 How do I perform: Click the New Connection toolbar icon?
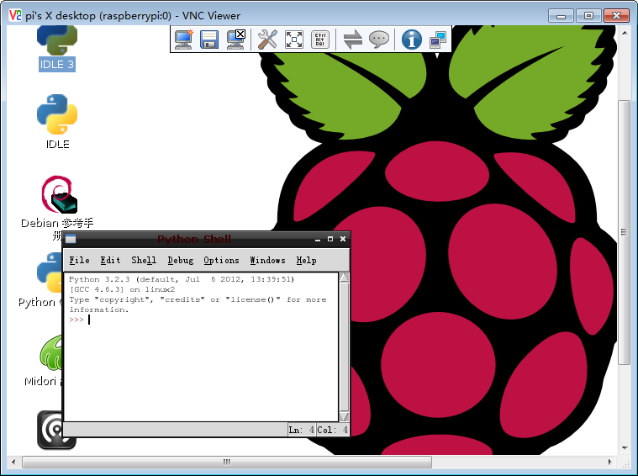tap(183, 40)
